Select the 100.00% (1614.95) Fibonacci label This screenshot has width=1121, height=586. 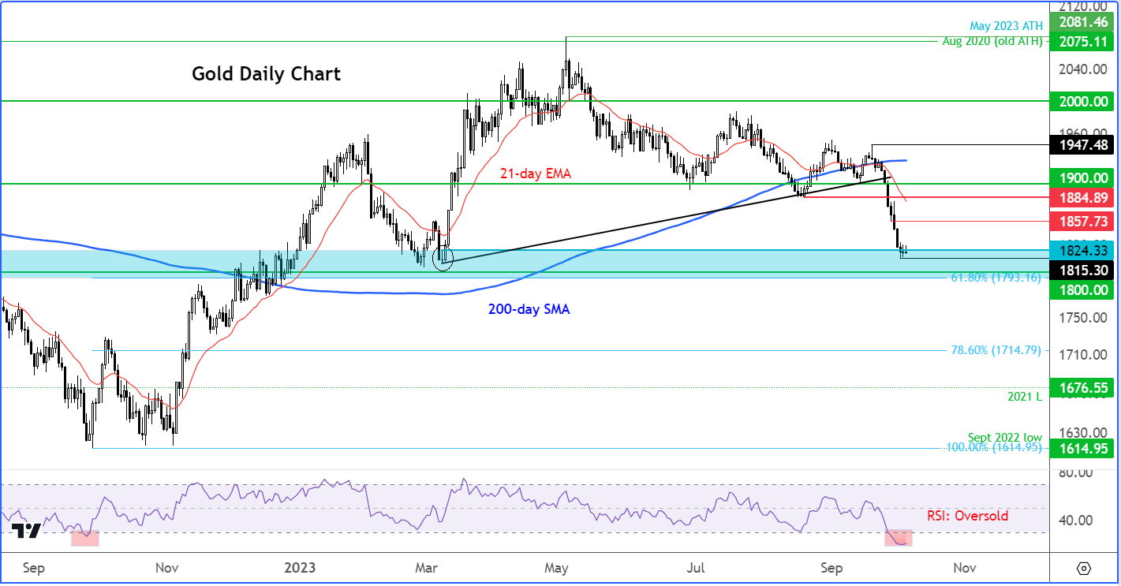tap(994, 447)
